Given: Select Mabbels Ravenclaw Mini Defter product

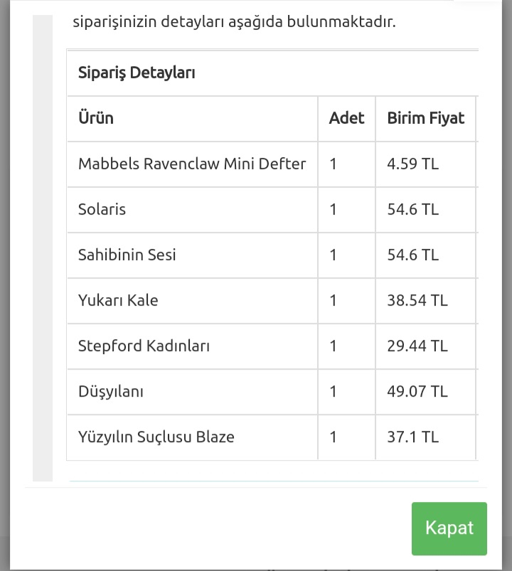Looking at the screenshot, I should [192, 164].
